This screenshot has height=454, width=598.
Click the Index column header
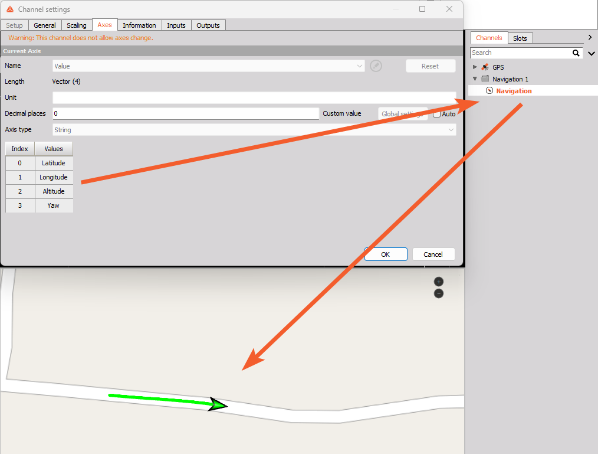click(20, 149)
